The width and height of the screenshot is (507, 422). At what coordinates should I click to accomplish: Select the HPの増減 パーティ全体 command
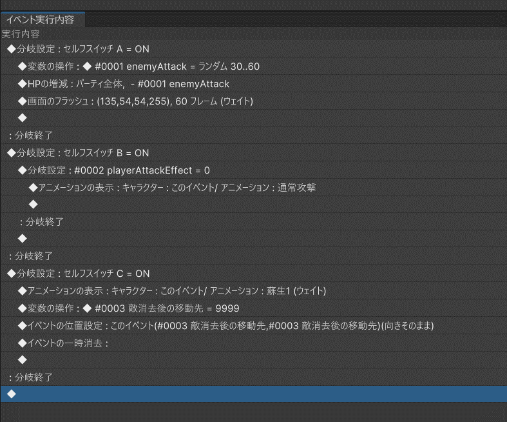124,84
